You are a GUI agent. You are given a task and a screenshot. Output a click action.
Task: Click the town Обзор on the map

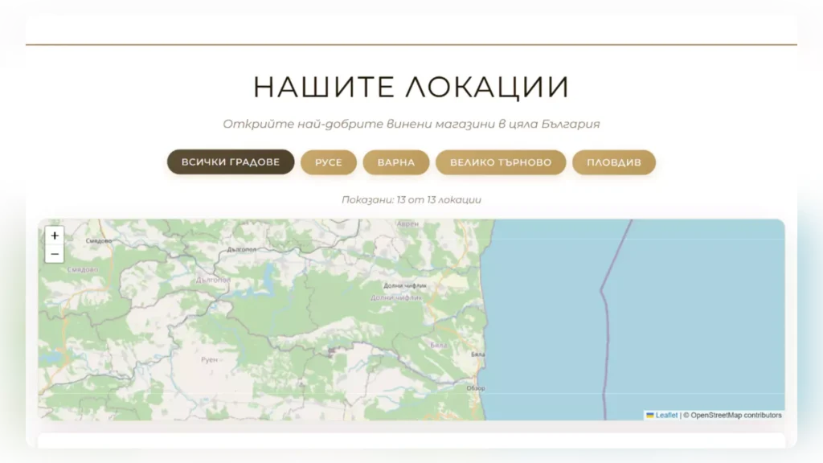click(475, 387)
